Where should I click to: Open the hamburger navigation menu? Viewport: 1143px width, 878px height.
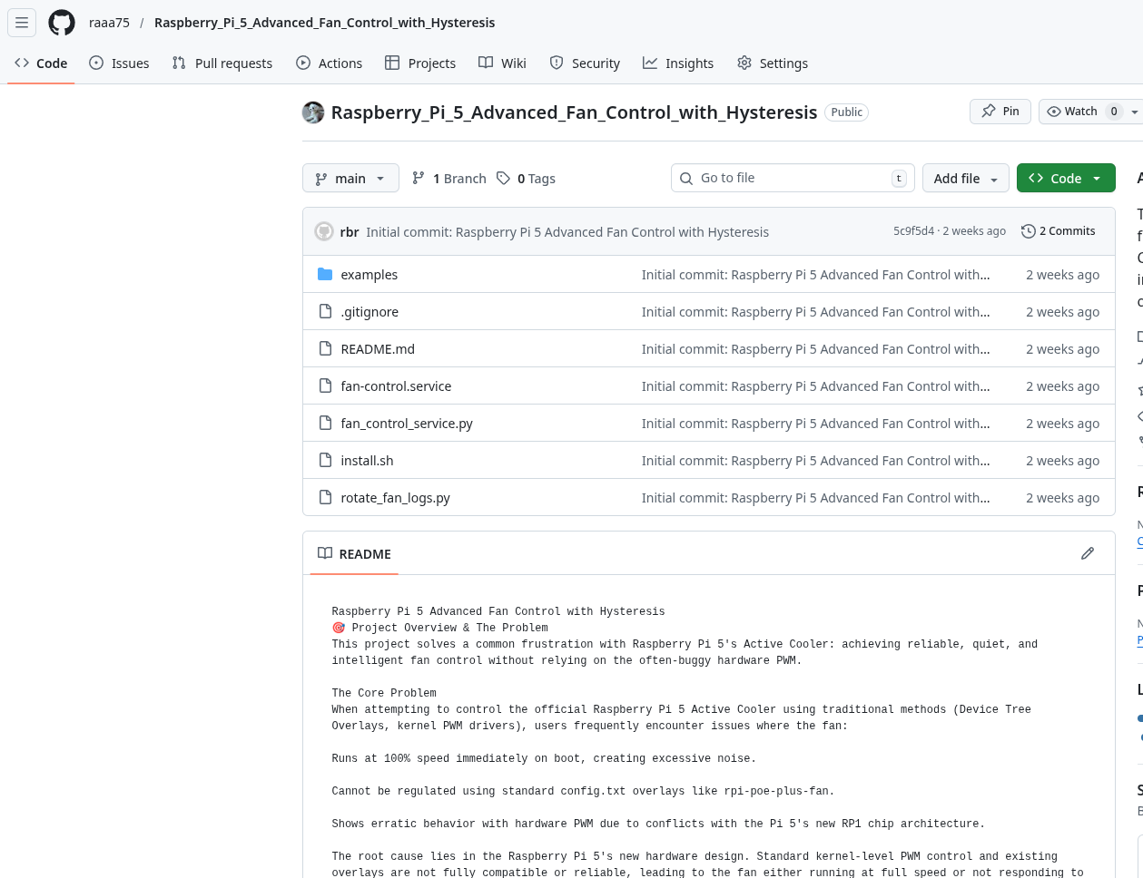coord(22,23)
